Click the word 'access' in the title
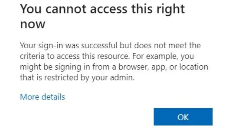228x134 pixels. [x=108, y=9]
